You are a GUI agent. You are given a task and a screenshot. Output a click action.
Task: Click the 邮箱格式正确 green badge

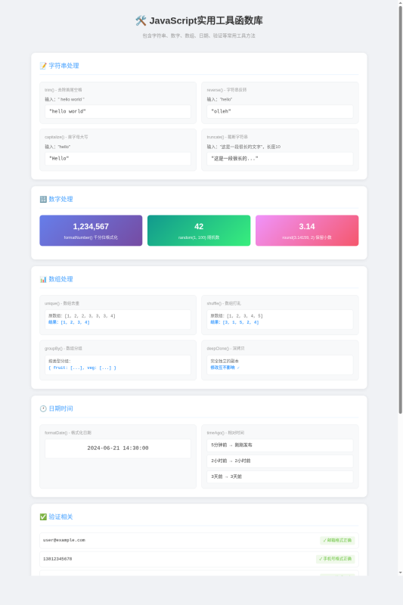pos(337,541)
